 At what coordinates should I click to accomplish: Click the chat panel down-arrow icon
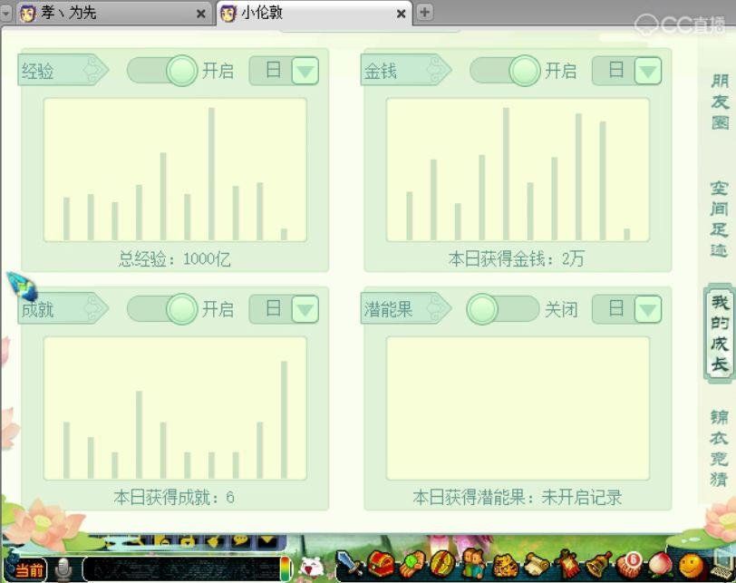pos(268,540)
